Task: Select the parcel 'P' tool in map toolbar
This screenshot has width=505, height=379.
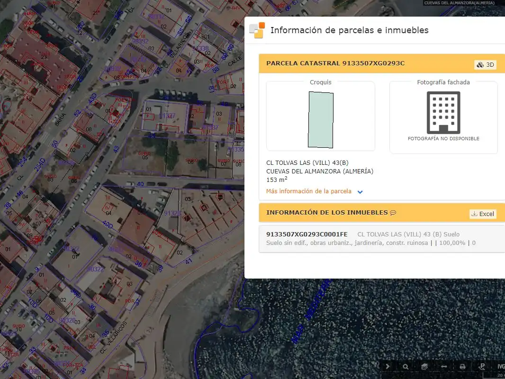Action: (482, 366)
